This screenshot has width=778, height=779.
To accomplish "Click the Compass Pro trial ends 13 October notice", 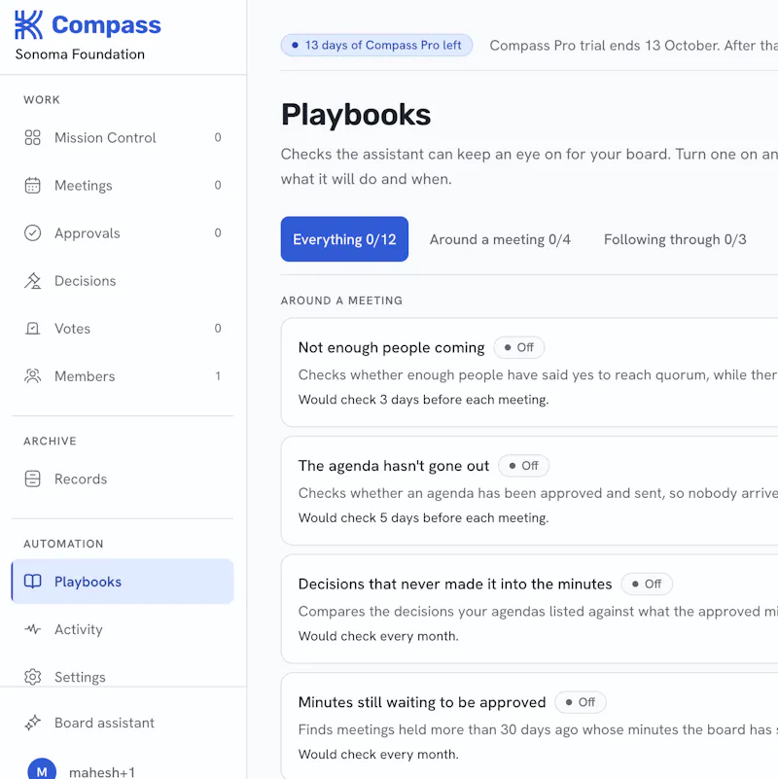I will click(x=633, y=45).
